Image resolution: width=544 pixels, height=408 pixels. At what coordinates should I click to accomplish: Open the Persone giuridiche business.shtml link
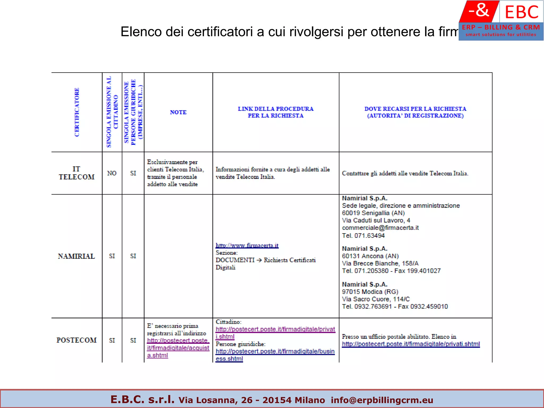[275, 355]
